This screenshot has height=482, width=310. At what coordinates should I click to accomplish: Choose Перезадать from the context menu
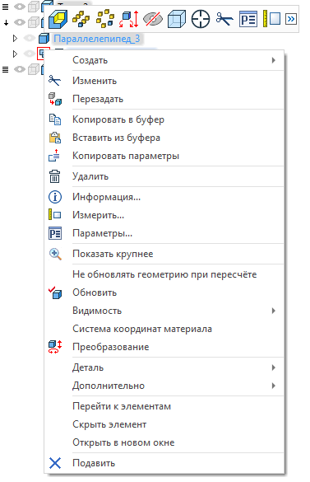pyautogui.click(x=164, y=99)
